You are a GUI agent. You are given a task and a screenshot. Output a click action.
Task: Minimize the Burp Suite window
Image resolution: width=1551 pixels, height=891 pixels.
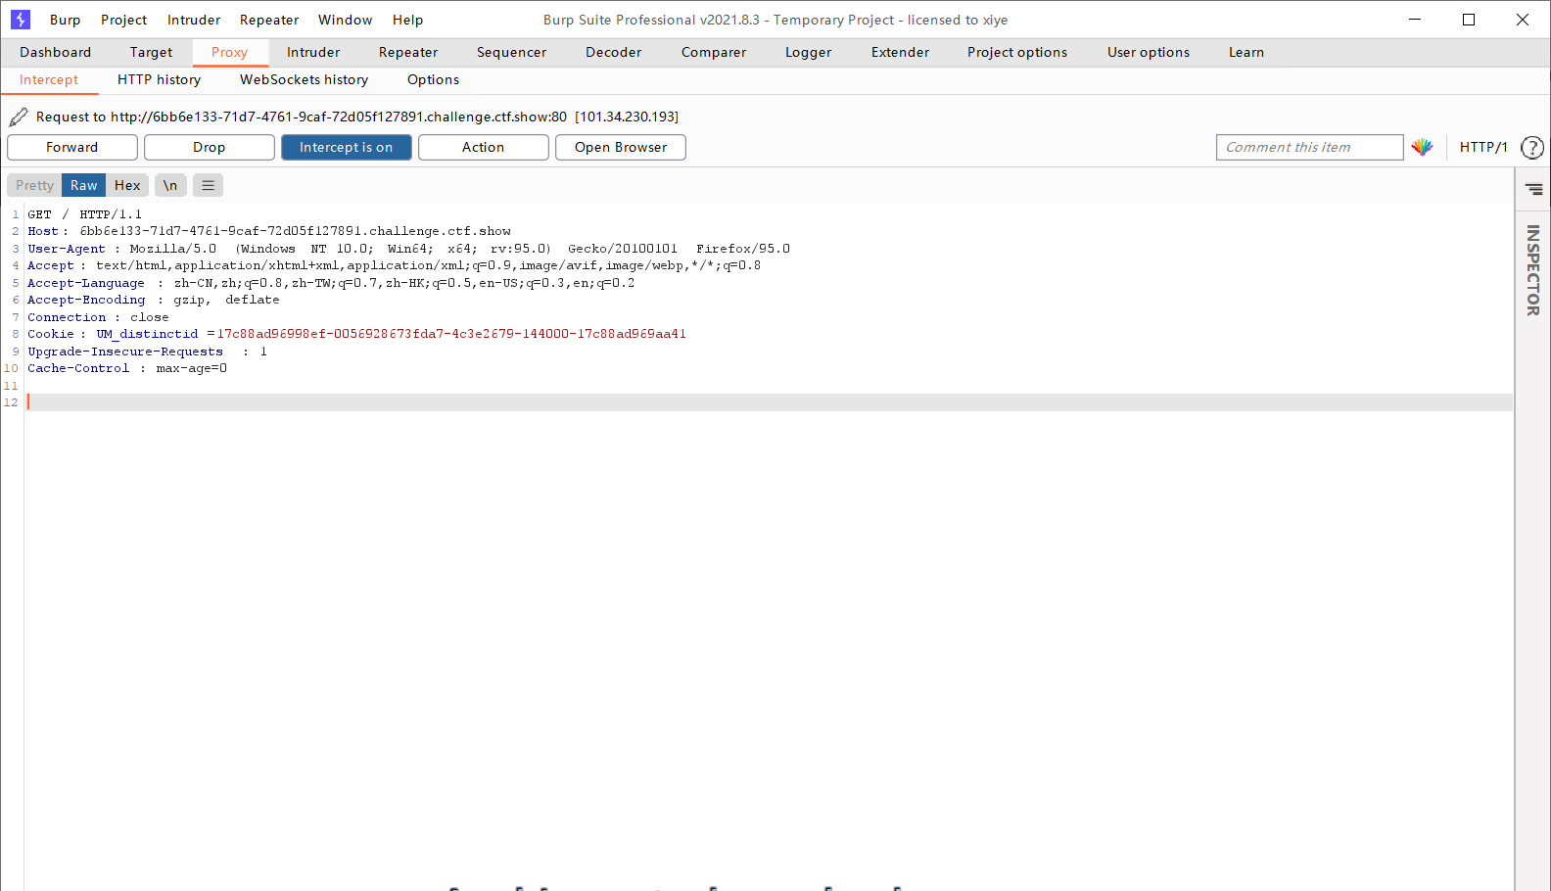click(x=1415, y=20)
